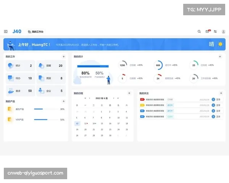Expand 我的关注 panel with plus icon
Viewport: 229px width, 183px height.
[x=221, y=93]
